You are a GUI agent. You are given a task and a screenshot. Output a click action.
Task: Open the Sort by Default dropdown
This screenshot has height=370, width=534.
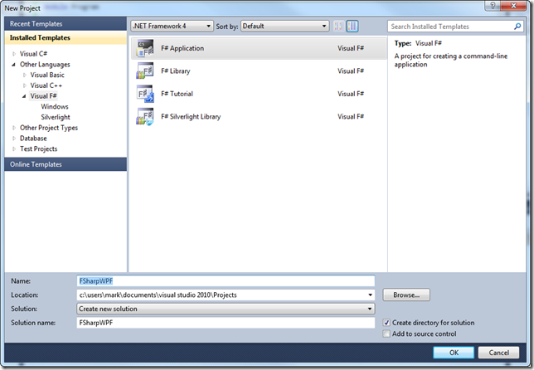(284, 27)
